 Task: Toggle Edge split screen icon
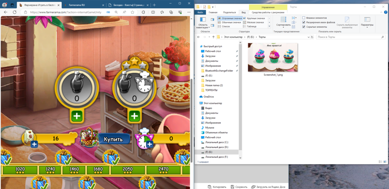(153, 12)
